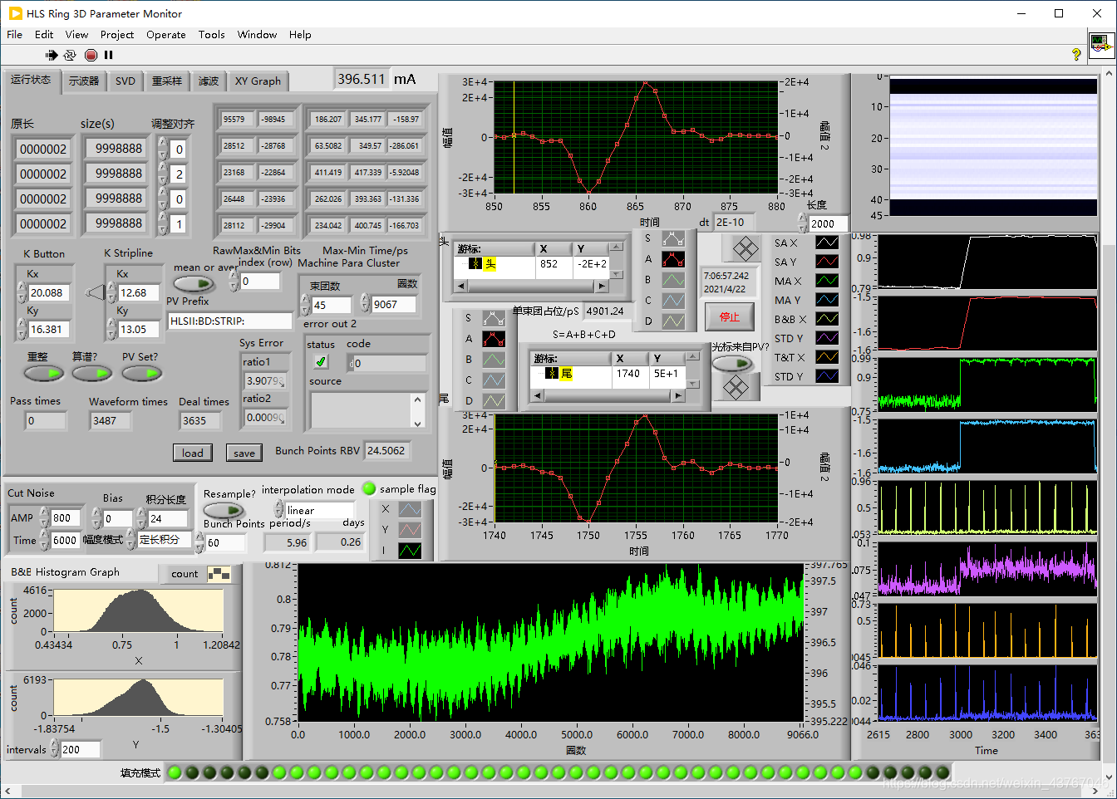Screen dimensions: 1117x799
Task: Click the cursor mover diamond above the timestamp
Action: click(x=745, y=248)
